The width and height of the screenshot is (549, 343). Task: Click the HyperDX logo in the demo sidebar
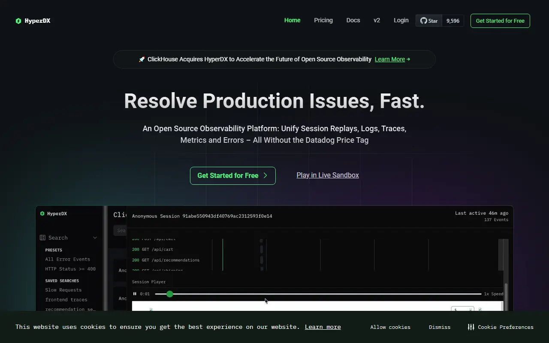(x=54, y=214)
